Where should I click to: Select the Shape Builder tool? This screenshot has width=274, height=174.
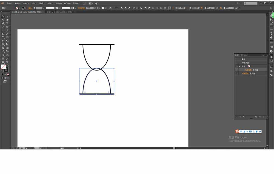[3, 44]
